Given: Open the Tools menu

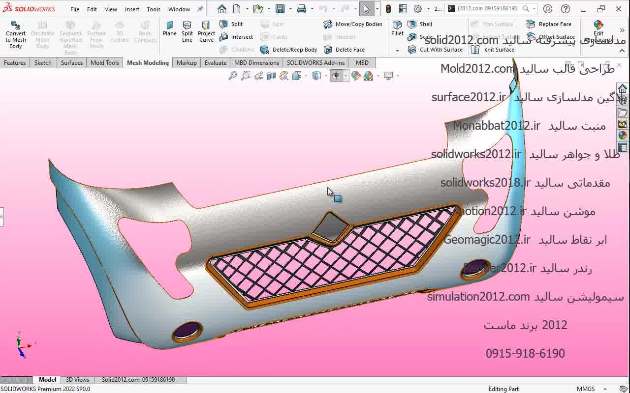Looking at the screenshot, I should tap(154, 9).
